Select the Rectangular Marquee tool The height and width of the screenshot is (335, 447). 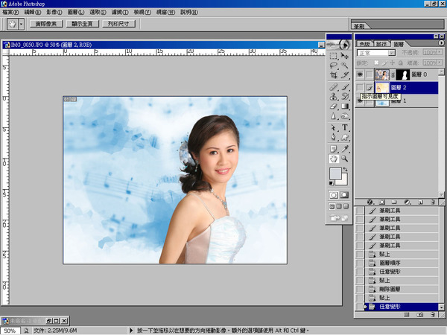334,54
